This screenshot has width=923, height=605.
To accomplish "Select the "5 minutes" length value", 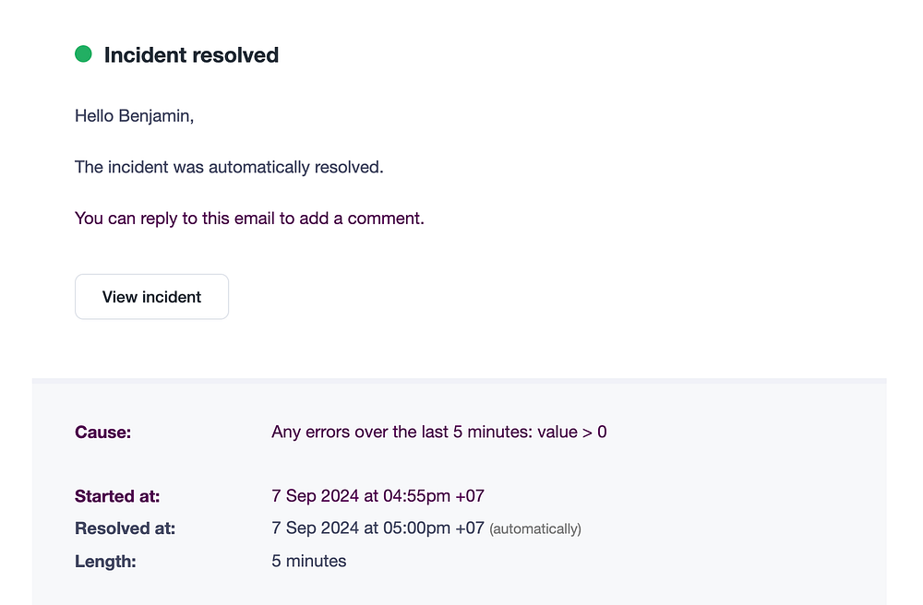I will click(309, 561).
